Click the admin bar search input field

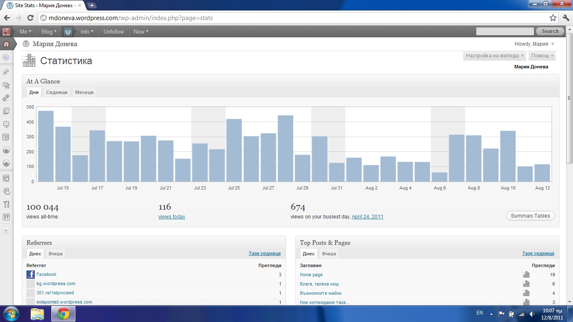coord(505,31)
